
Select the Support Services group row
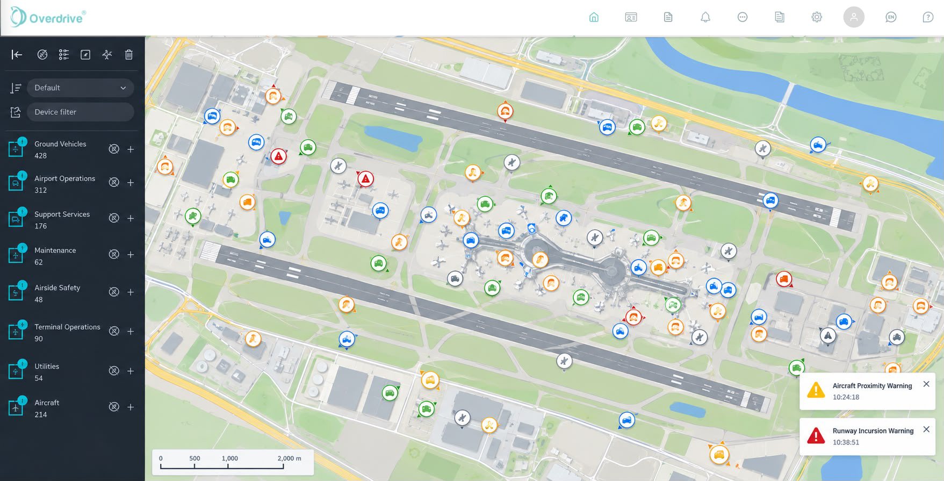click(72, 220)
